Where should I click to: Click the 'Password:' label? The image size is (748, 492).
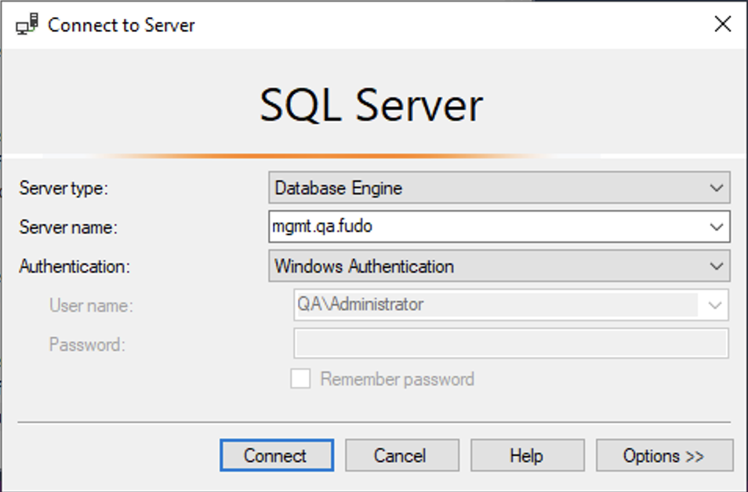[87, 345]
